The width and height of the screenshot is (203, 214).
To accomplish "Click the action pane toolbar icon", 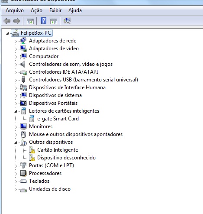I will coord(54,21).
